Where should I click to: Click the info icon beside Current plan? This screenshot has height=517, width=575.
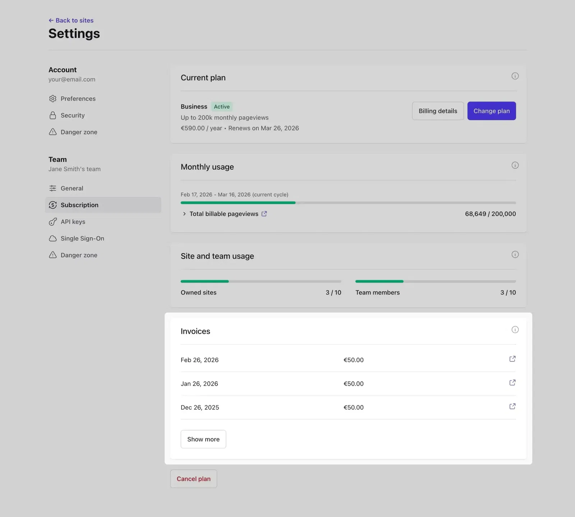[x=515, y=76]
